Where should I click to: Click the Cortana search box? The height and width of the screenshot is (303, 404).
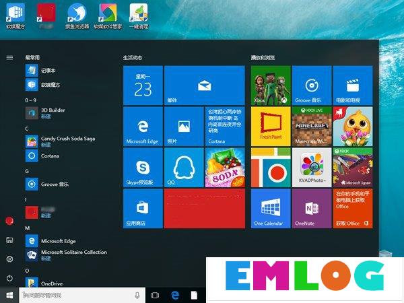(82, 296)
